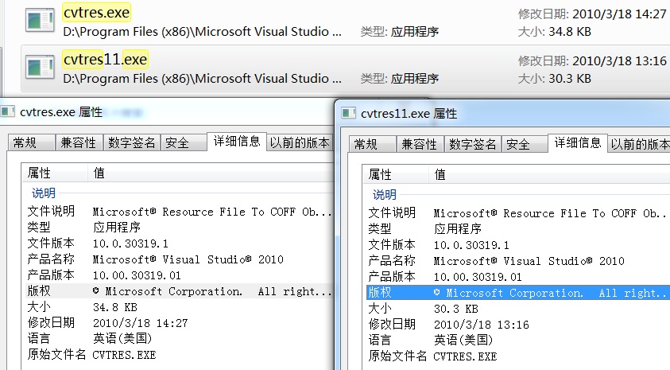670x370 pixels.
Task: Click the cvtres.exe file name in list
Action: tap(96, 13)
